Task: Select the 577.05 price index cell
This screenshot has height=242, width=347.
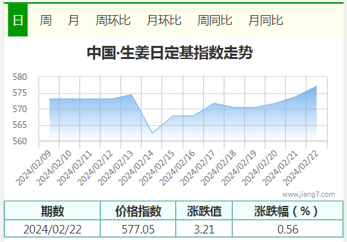Action: [x=138, y=229]
